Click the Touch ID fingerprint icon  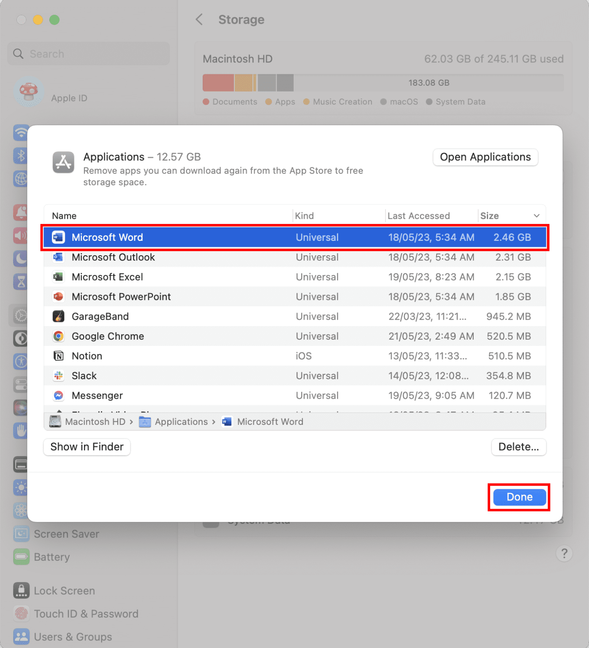[x=21, y=613]
